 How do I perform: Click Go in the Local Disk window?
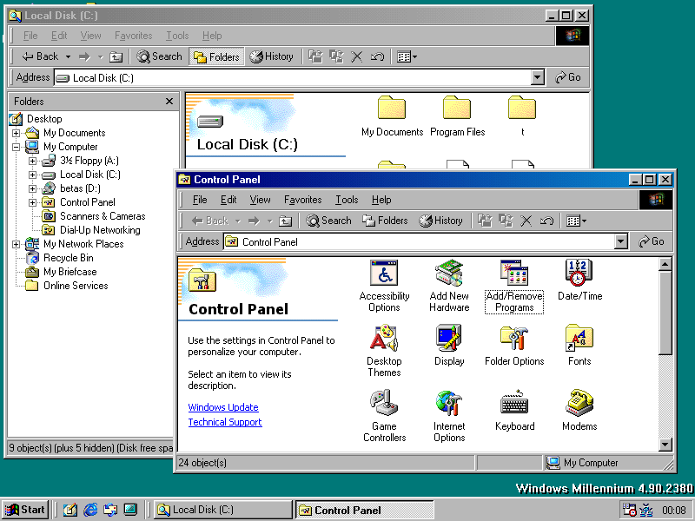point(568,77)
